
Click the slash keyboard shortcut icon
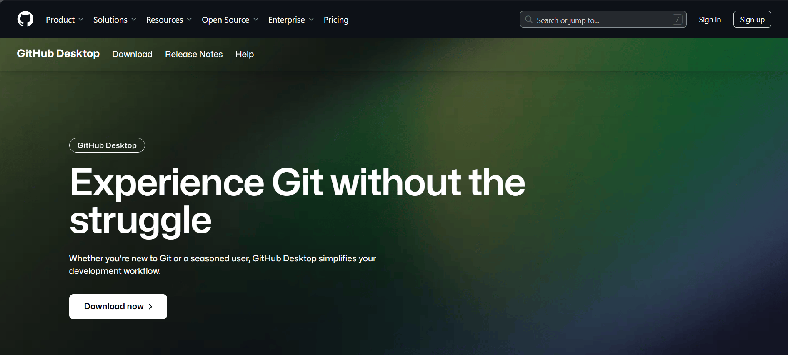click(x=677, y=20)
